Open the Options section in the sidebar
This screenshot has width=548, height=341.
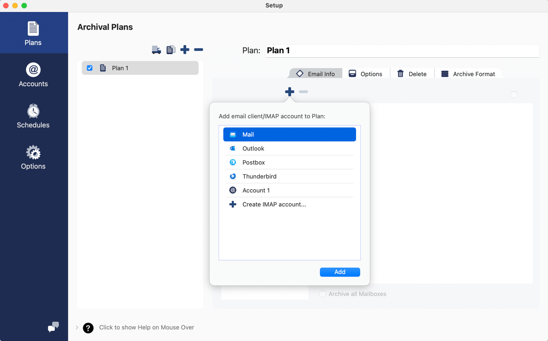[33, 157]
